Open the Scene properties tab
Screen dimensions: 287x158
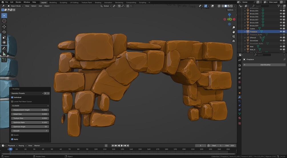pos(239,78)
